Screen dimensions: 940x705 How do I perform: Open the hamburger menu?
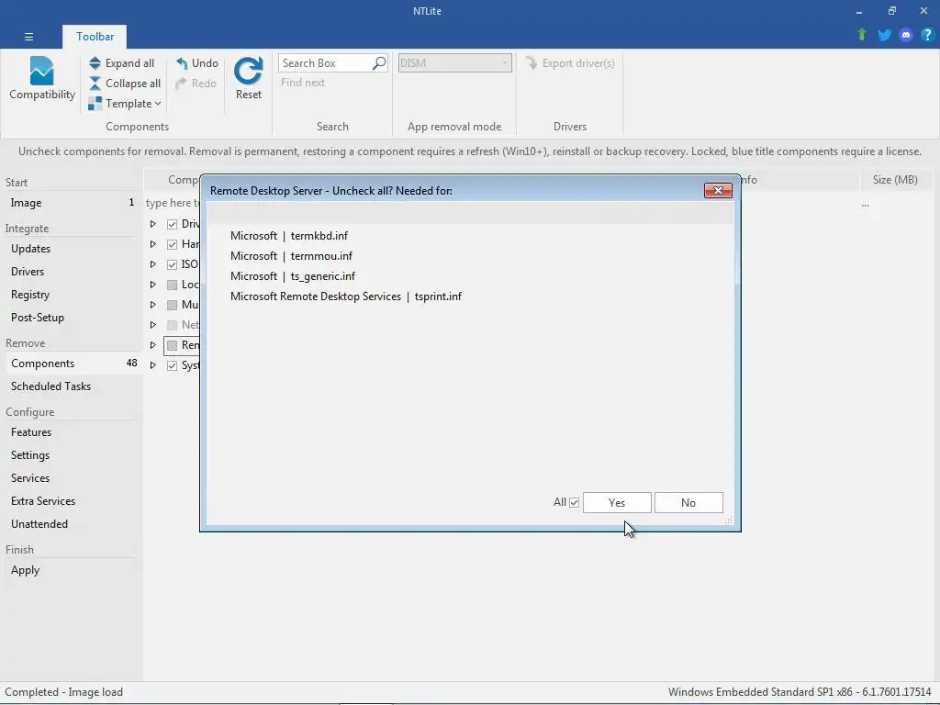click(x=28, y=37)
